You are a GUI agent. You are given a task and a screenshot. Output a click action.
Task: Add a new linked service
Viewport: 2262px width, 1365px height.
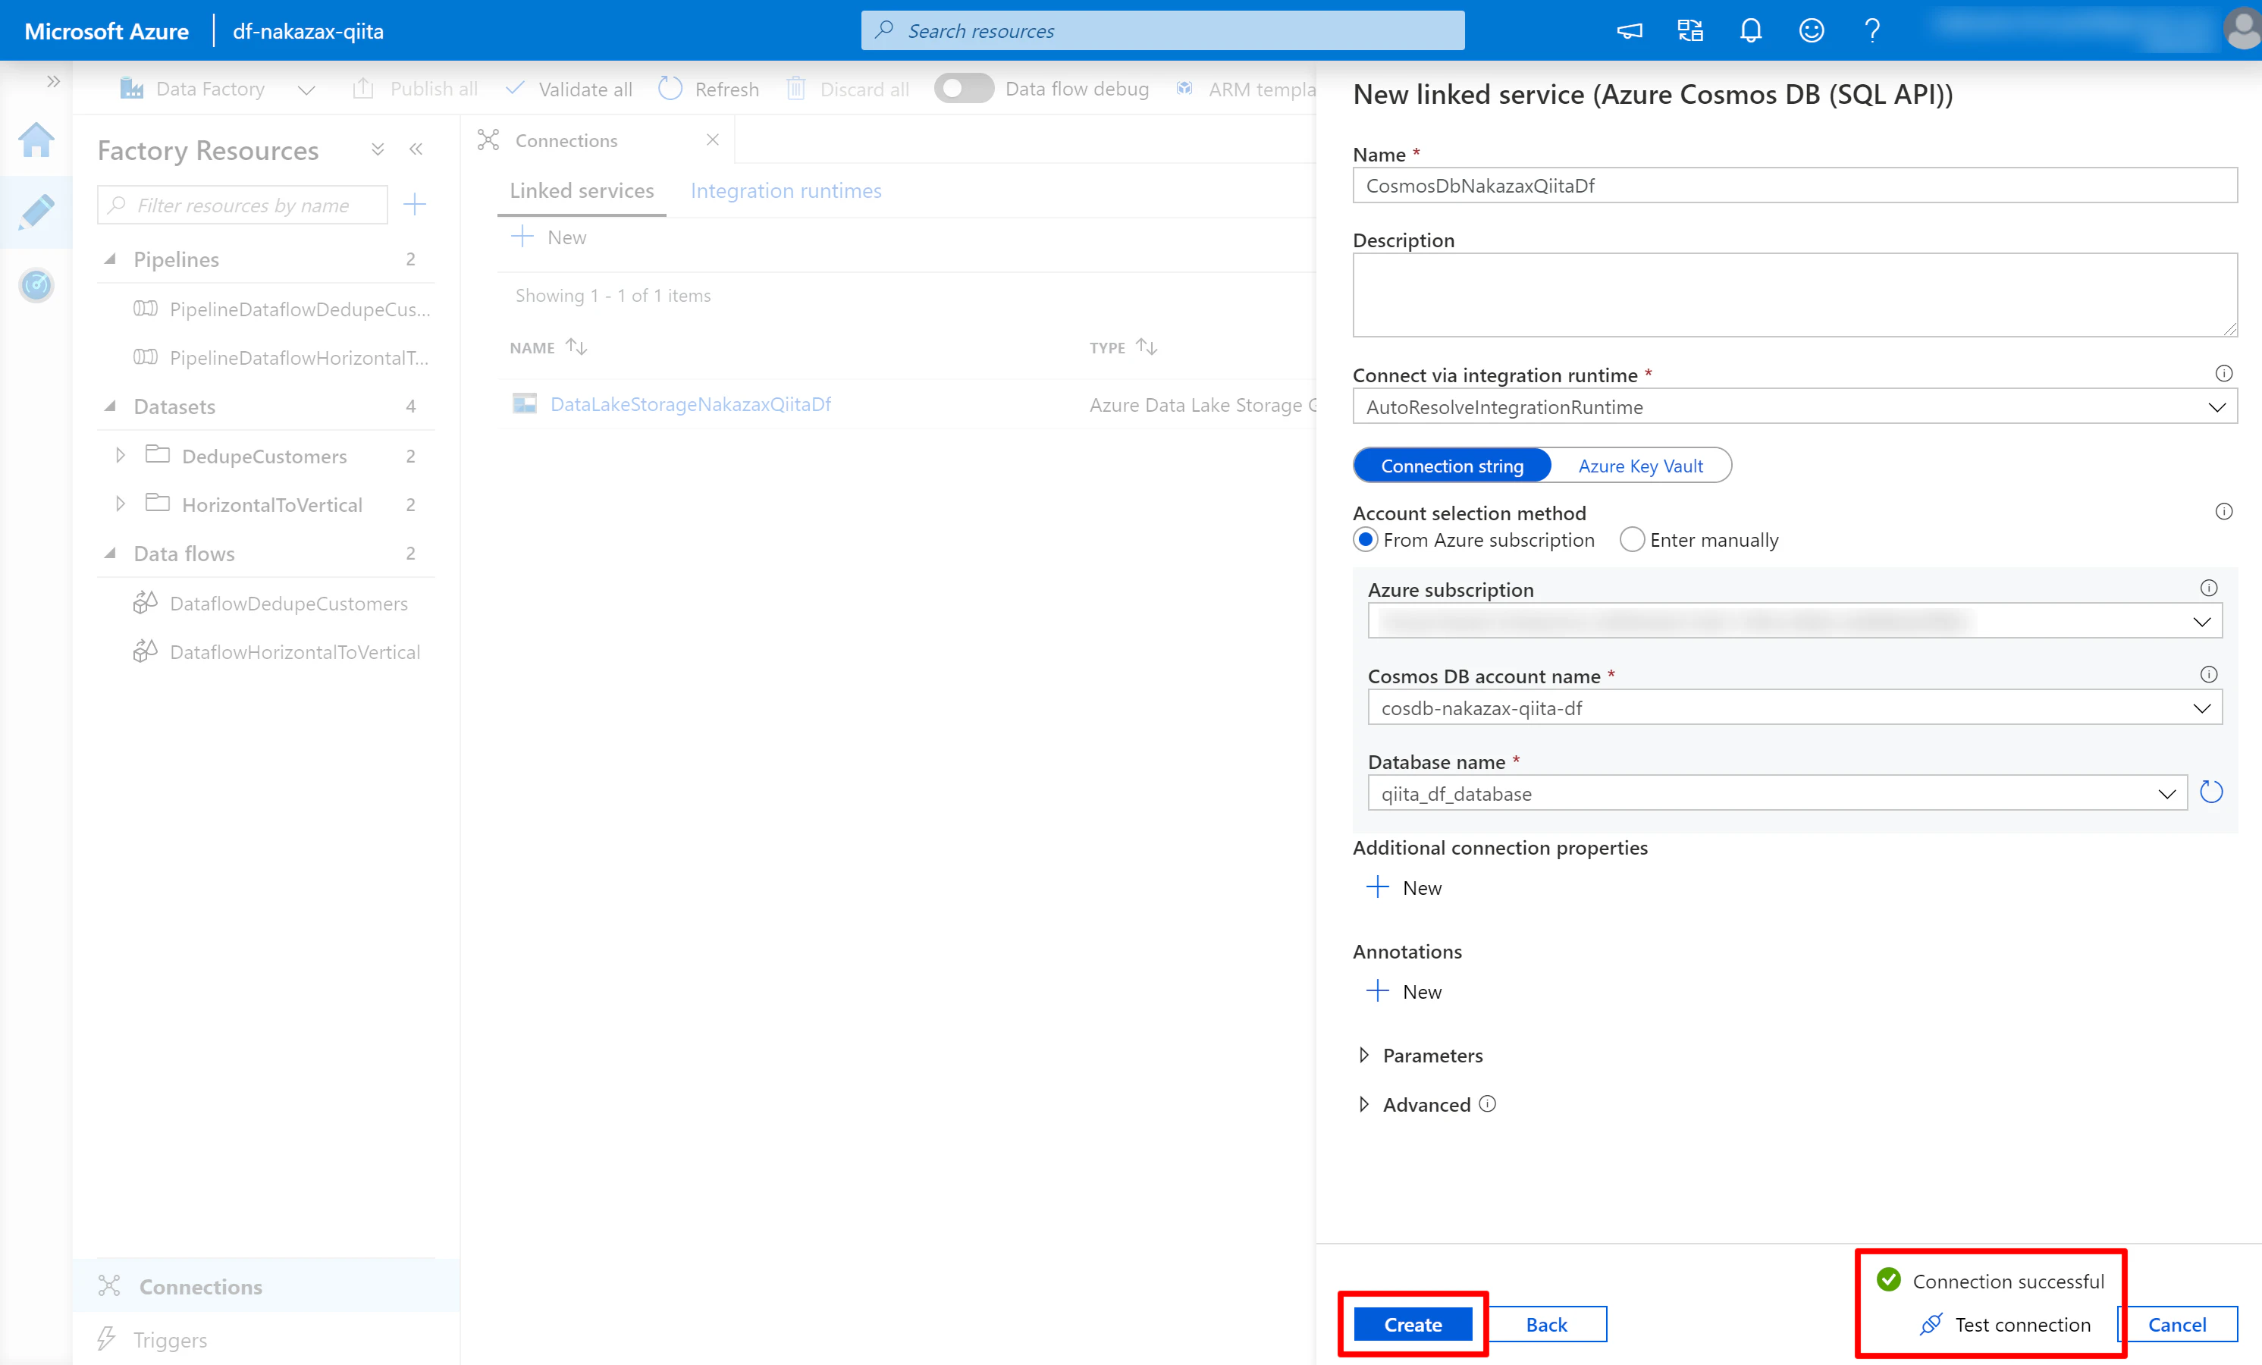pyautogui.click(x=549, y=237)
